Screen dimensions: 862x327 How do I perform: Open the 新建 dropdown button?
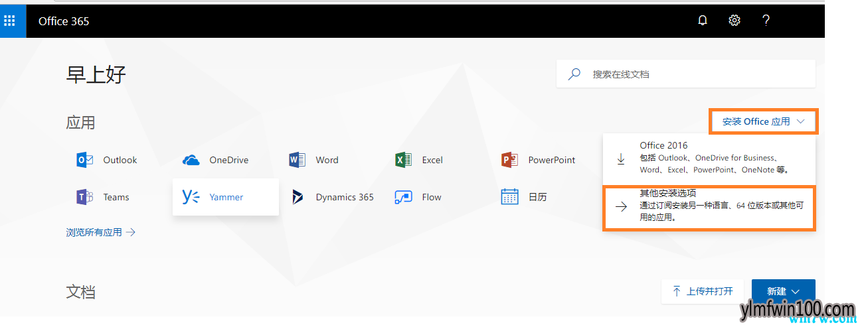click(x=784, y=291)
